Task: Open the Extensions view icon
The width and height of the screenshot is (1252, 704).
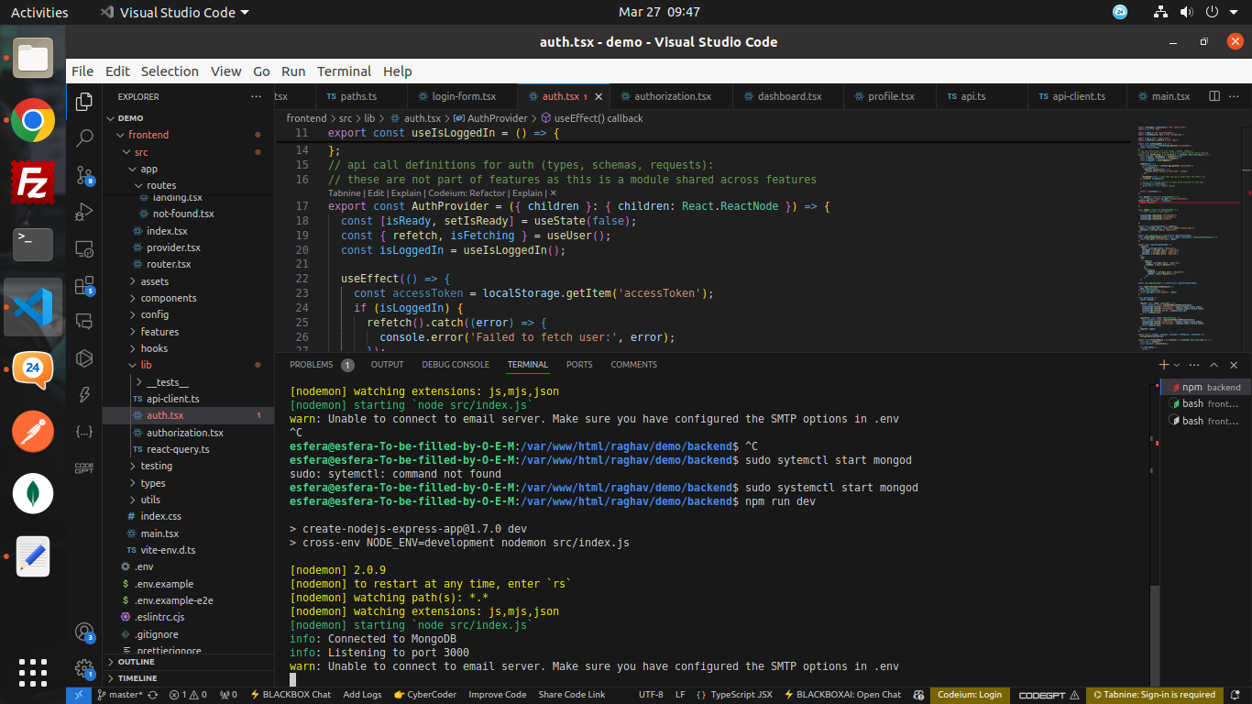Action: coord(84,285)
